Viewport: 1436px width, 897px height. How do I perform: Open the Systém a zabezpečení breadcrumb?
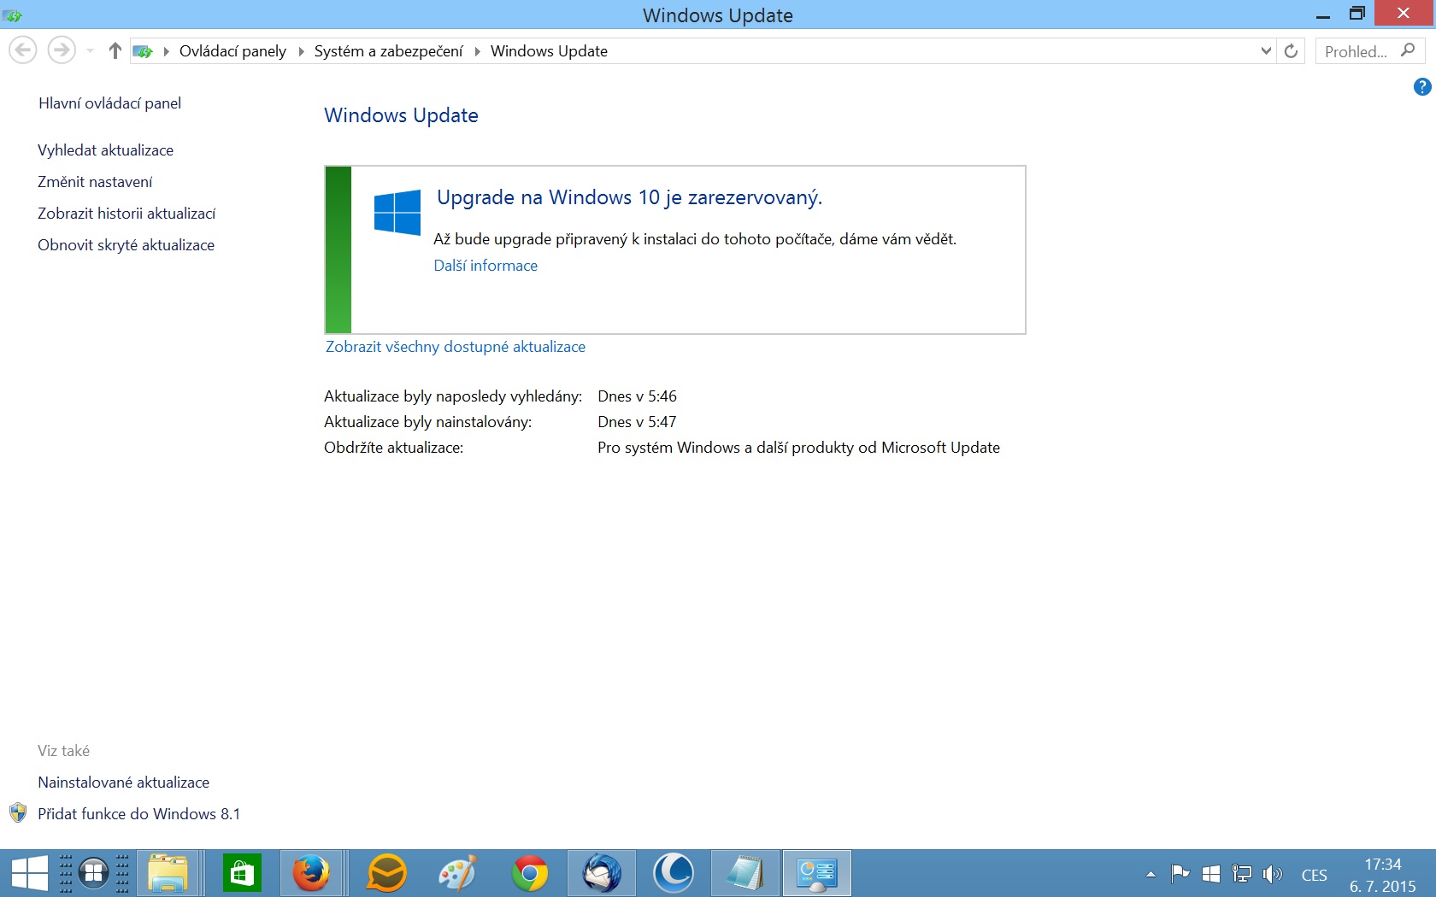[x=388, y=51]
